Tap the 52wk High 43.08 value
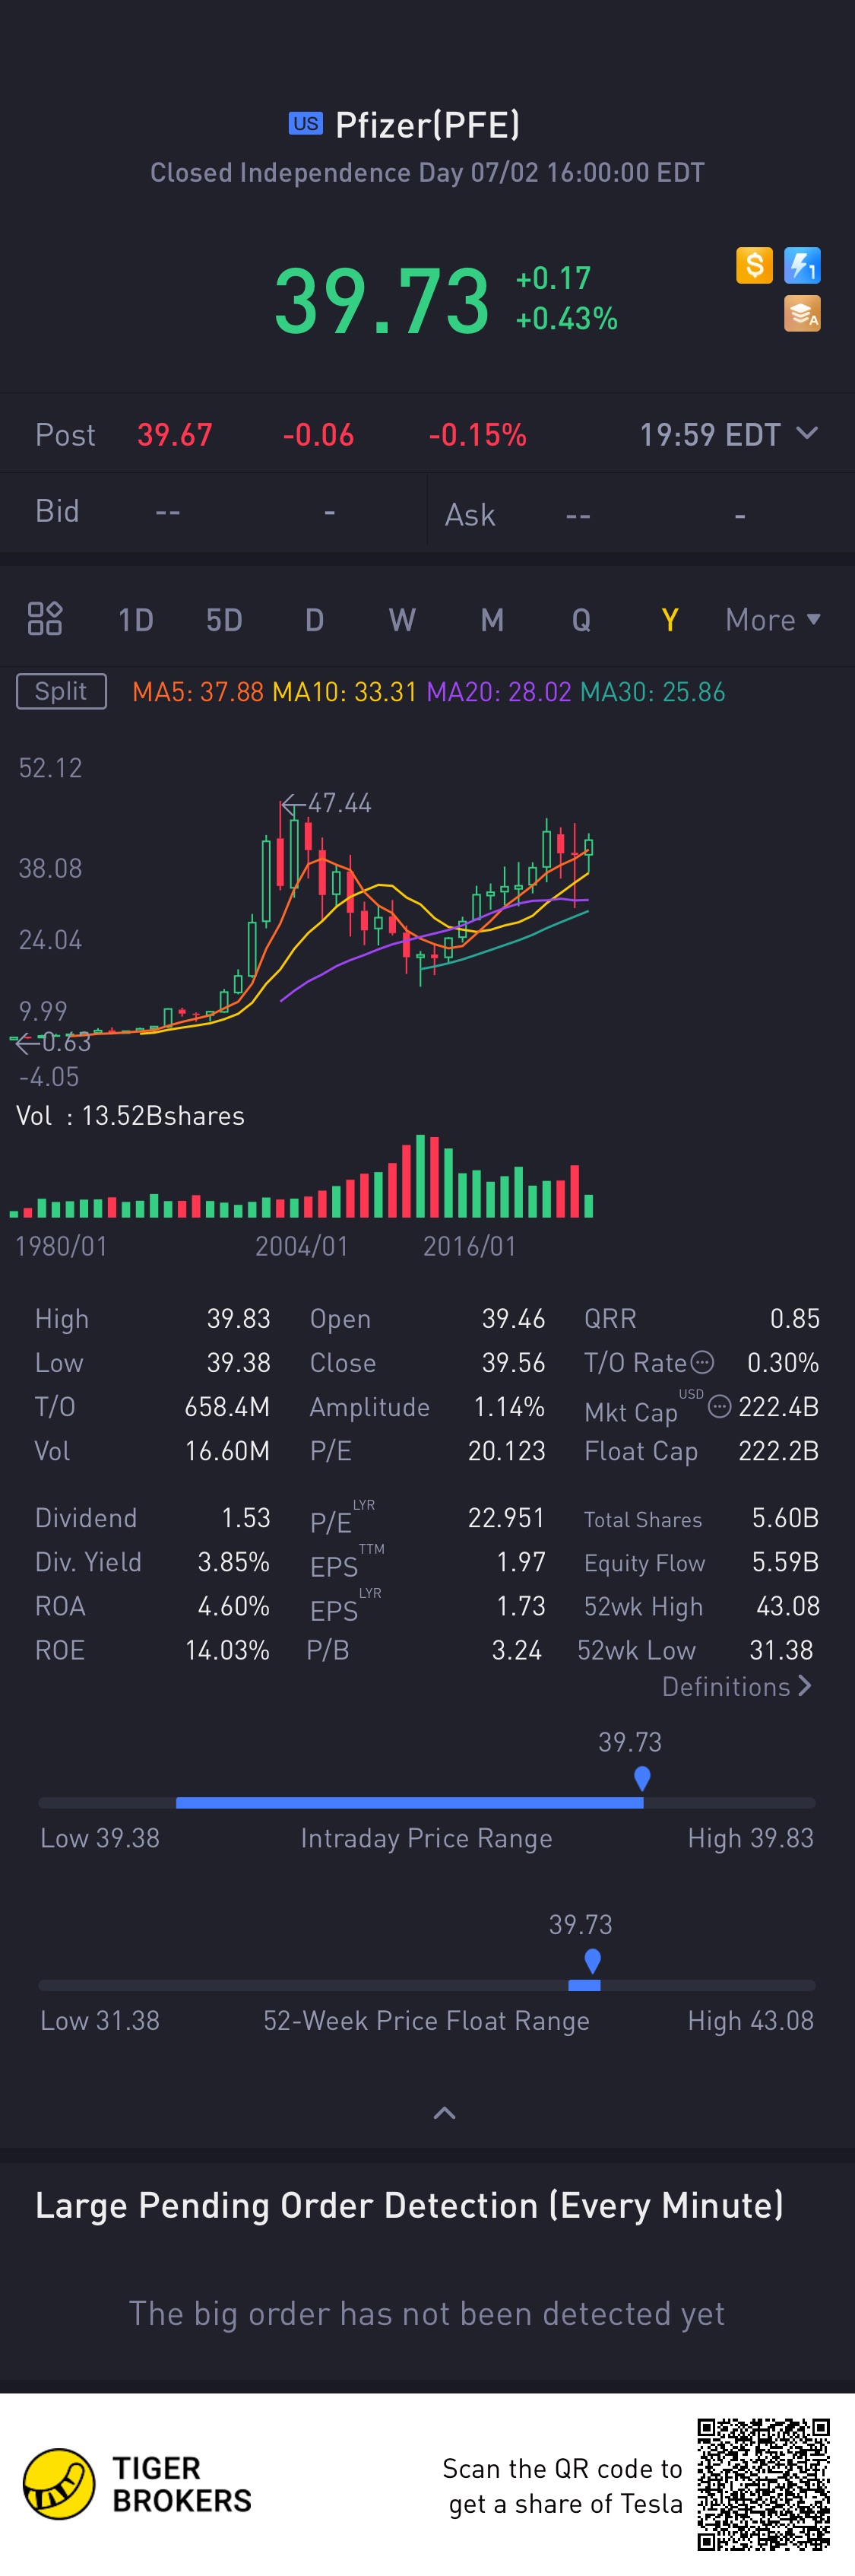855x2576 pixels. coord(788,1605)
